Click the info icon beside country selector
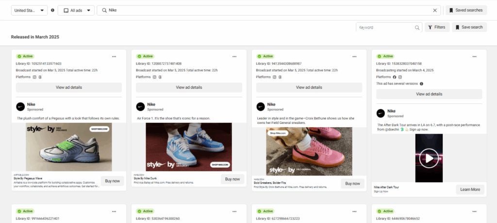 click(x=52, y=10)
